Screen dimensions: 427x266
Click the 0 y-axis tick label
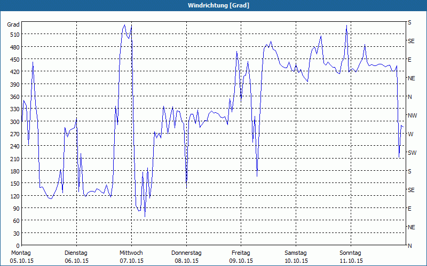pyautogui.click(x=18, y=246)
